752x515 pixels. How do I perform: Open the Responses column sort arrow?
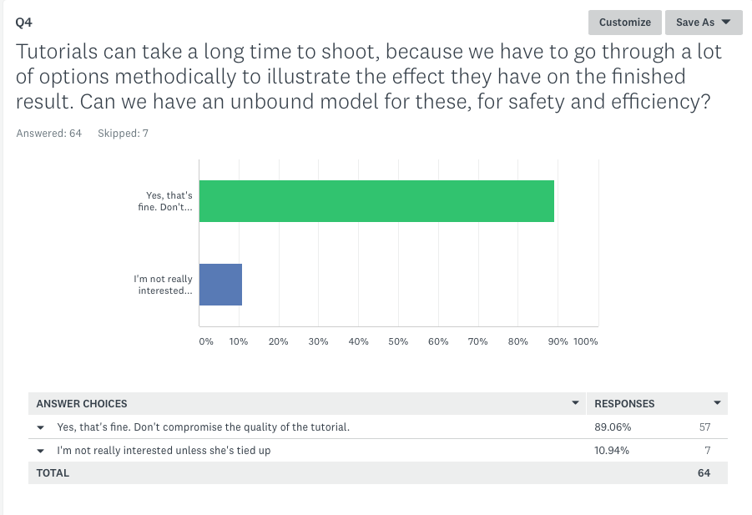click(718, 403)
